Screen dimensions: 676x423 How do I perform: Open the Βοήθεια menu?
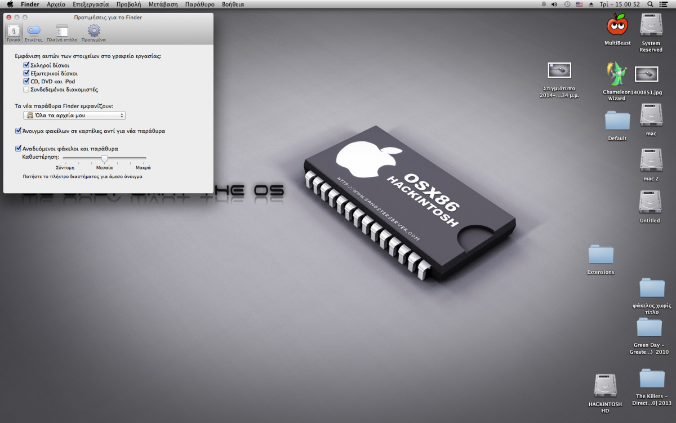233,4
